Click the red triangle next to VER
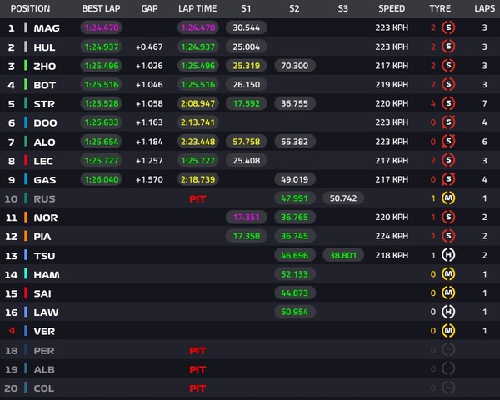The image size is (500, 400). tap(11, 331)
